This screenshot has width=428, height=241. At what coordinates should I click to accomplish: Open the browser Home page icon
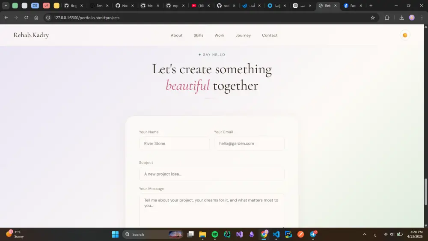click(36, 18)
